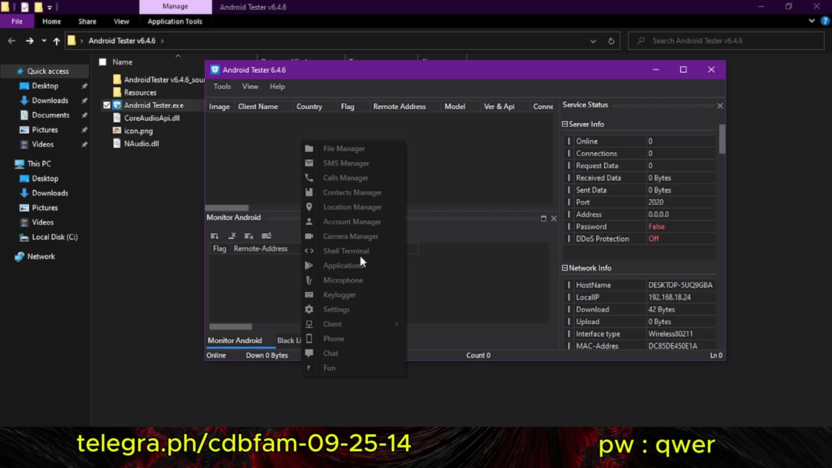Click the lines-with-A icon in Monitor Android toolbar

(266, 236)
